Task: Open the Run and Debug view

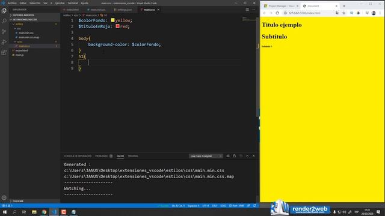Action: (4, 42)
